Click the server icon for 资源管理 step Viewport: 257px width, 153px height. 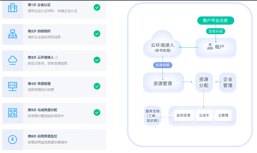13,86
